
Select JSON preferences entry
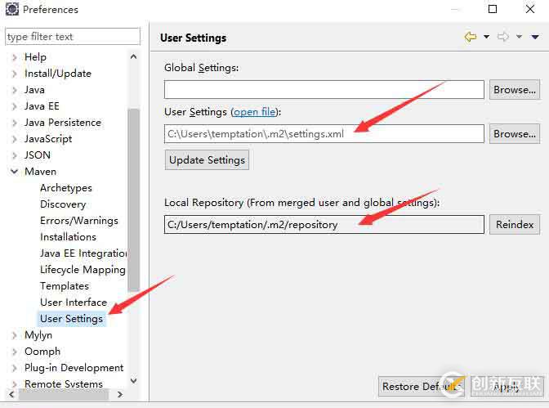pos(37,155)
